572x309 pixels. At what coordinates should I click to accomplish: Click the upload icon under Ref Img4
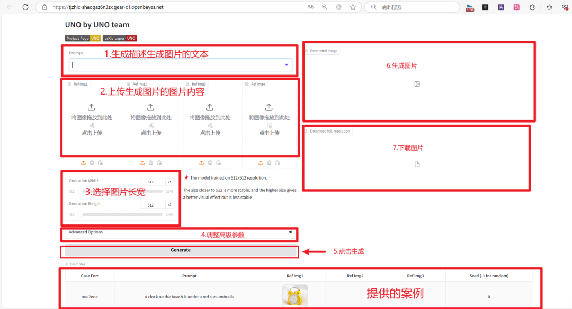click(x=260, y=163)
